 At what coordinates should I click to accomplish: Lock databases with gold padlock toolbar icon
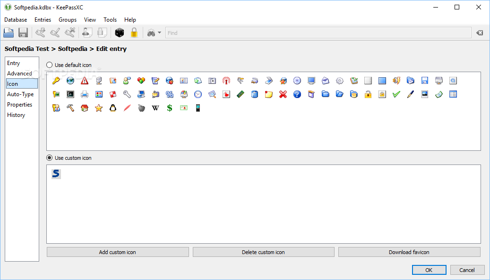click(134, 33)
